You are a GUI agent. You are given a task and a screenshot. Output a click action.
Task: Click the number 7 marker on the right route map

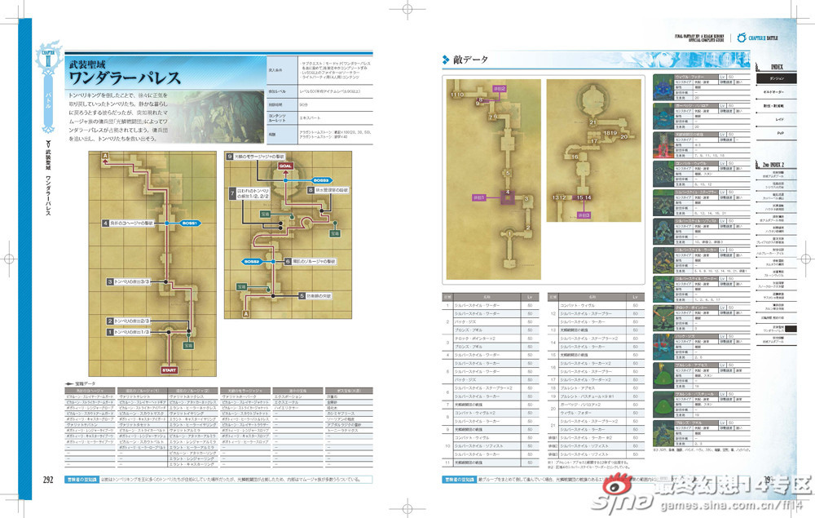pyautogui.click(x=232, y=193)
